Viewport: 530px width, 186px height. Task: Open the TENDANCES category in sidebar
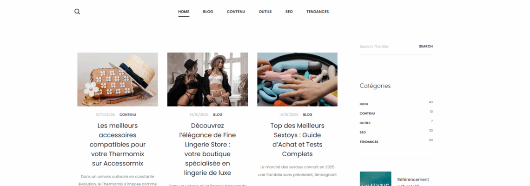coord(369,142)
